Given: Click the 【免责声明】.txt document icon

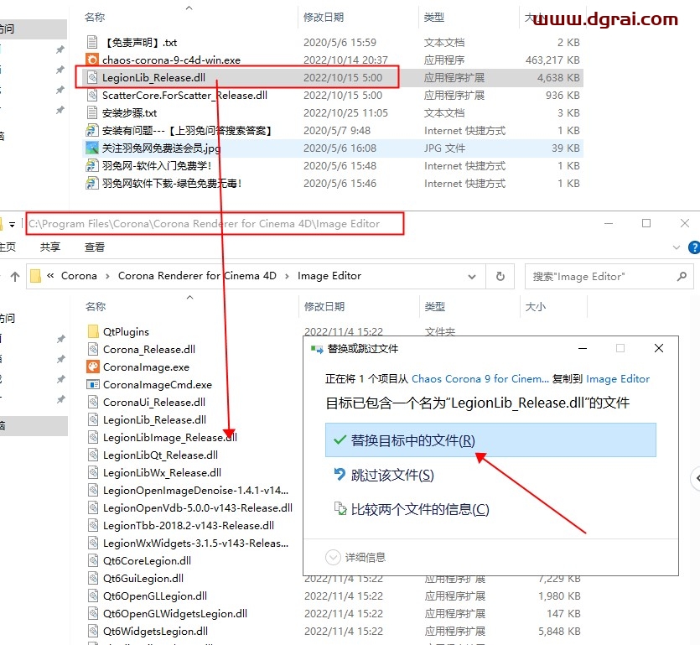Looking at the screenshot, I should point(93,42).
